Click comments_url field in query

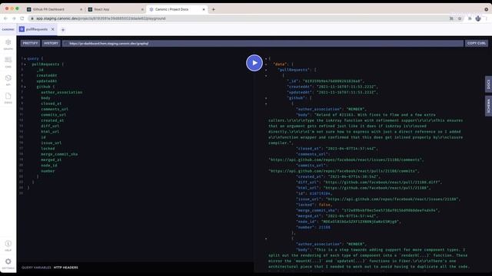55,109
